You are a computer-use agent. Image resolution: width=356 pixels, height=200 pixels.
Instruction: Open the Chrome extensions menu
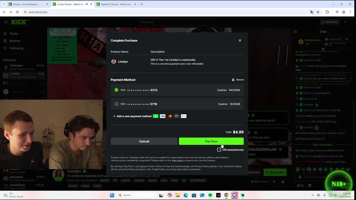(327, 12)
